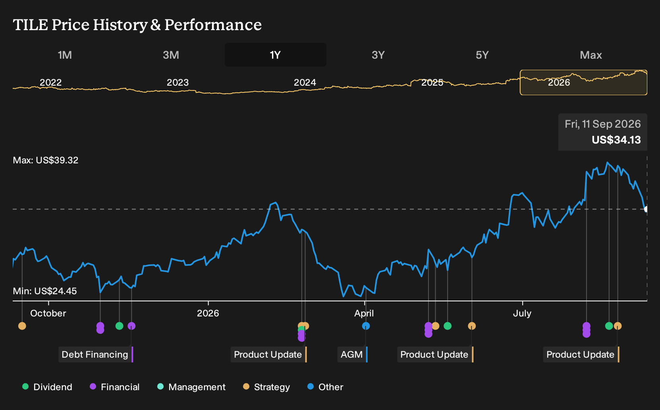Choose the 5Y time range

(482, 55)
